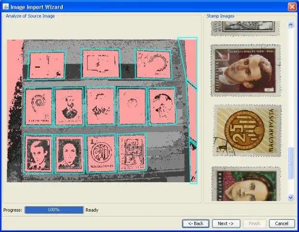The image size is (299, 232).
Task: Click the third stamp region in middle row
Action: coord(100,106)
